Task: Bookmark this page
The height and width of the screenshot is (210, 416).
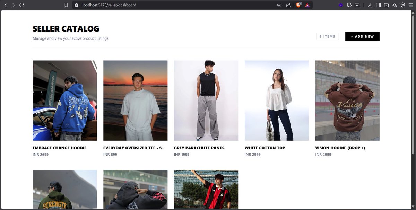Action: pos(66,5)
